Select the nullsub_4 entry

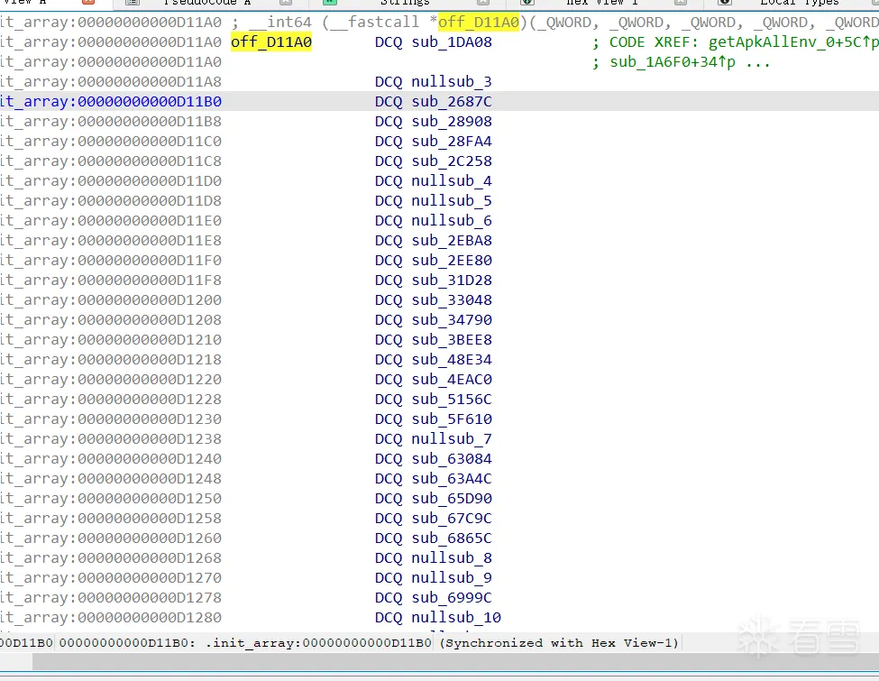click(452, 180)
